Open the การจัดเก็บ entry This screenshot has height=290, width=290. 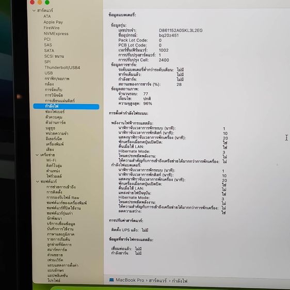click(x=54, y=90)
